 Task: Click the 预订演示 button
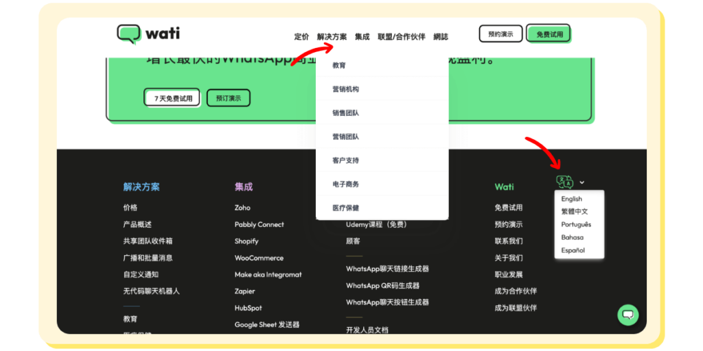[228, 98]
